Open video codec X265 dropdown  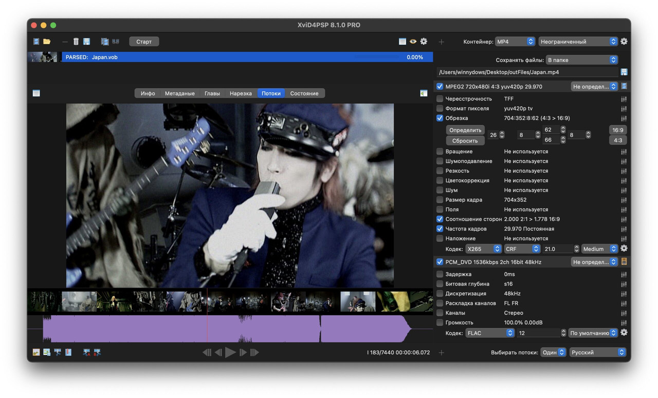tap(483, 249)
